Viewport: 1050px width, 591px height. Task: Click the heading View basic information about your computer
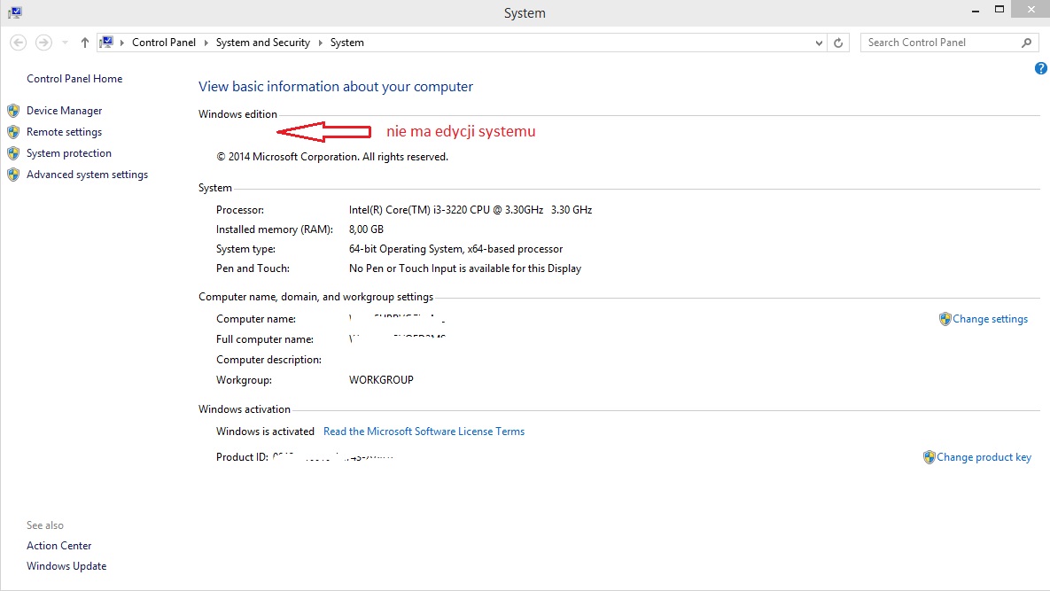tap(336, 86)
